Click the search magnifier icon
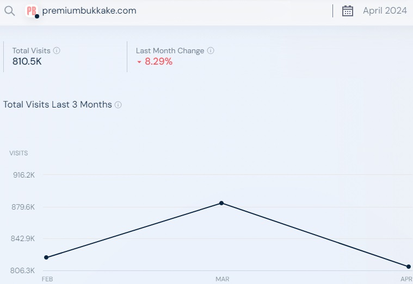The height and width of the screenshot is (284, 413). point(9,11)
